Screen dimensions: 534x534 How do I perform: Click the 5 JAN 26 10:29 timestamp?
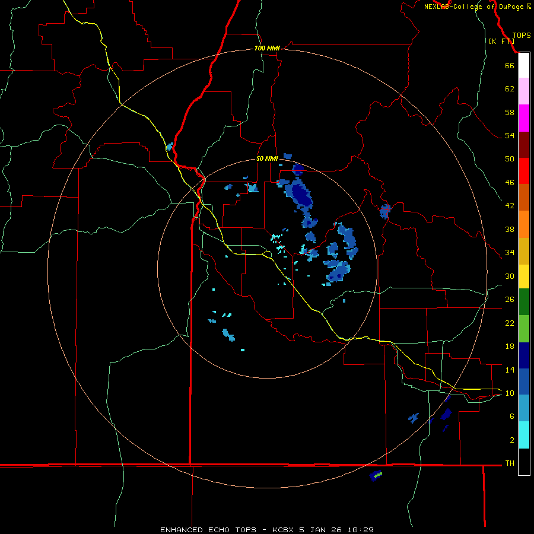[x=336, y=530]
